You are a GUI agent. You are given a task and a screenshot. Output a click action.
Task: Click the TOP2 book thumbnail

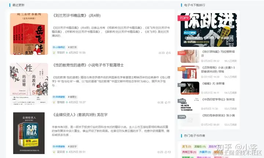tap(190, 56)
